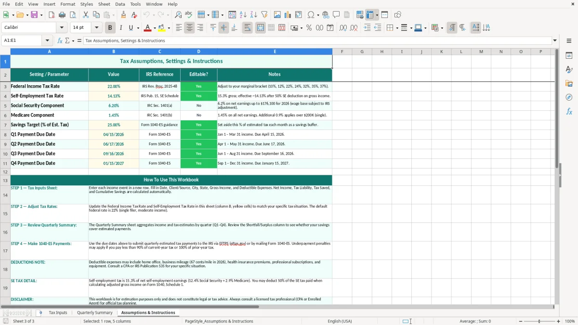The width and height of the screenshot is (578, 325).
Task: Toggle Freeze Rows and Columns
Action: tap(369, 15)
